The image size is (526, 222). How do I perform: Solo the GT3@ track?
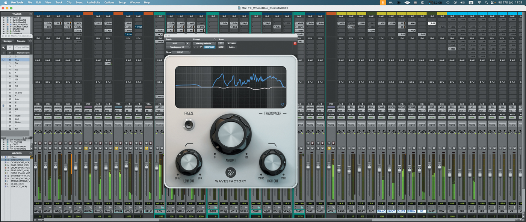[36, 148]
